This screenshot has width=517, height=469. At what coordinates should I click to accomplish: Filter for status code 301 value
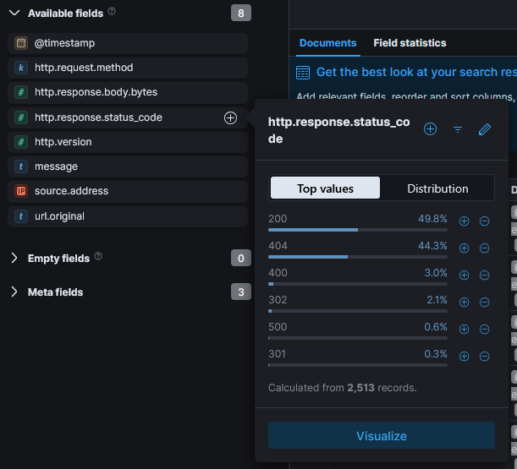pos(464,357)
